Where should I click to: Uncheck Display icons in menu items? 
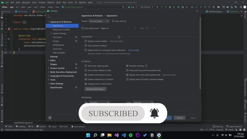[86, 84]
